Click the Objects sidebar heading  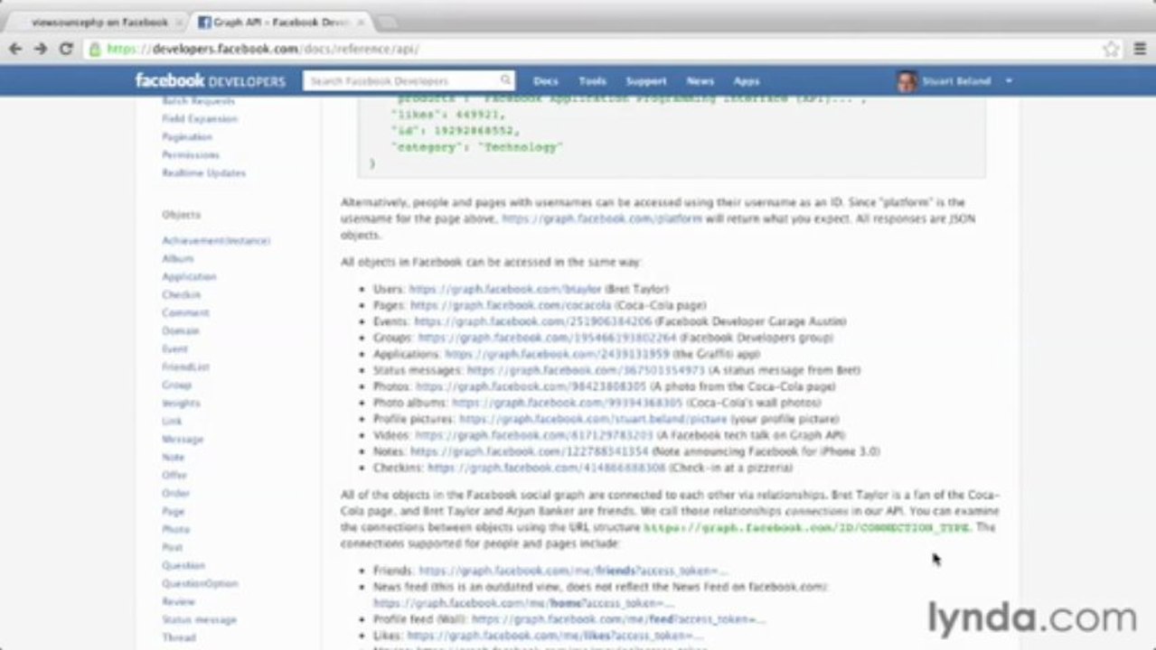[x=181, y=215]
